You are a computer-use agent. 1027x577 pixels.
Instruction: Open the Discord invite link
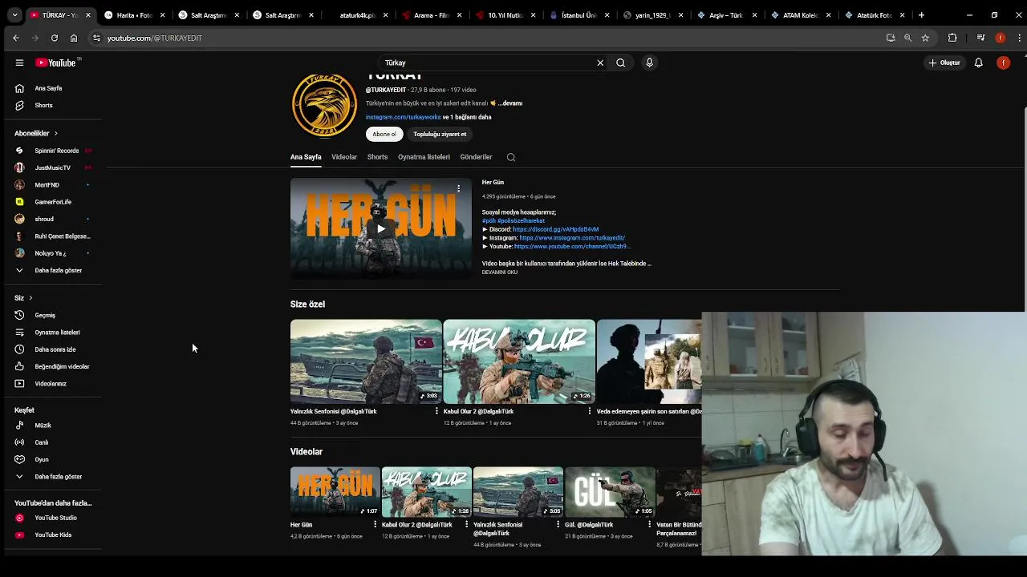pyautogui.click(x=555, y=229)
